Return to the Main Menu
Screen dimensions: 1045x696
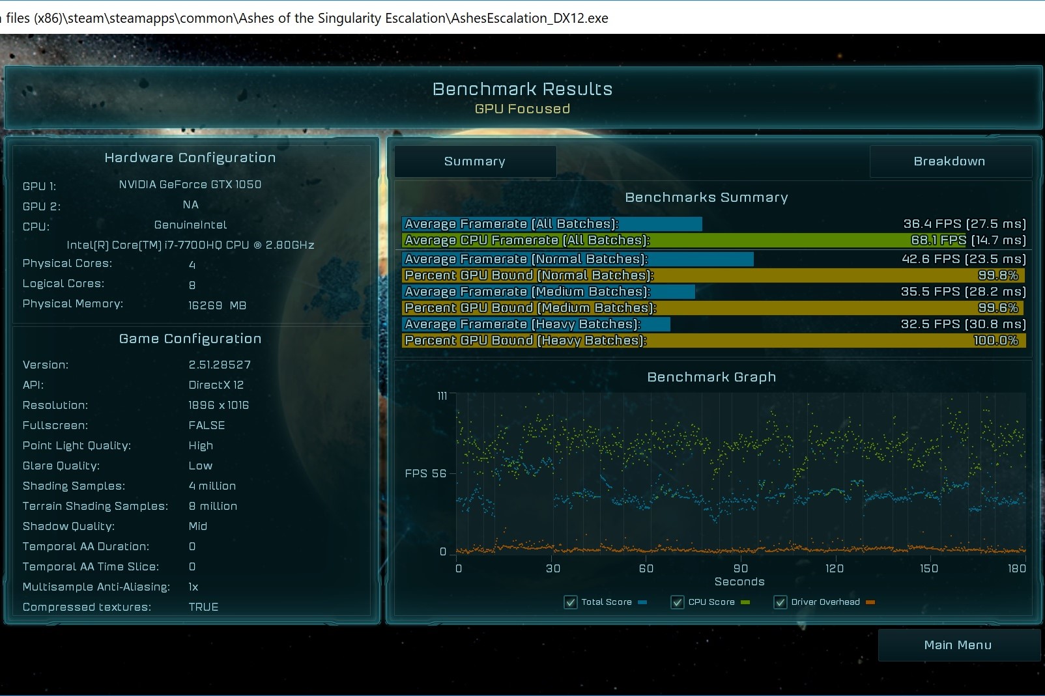958,645
